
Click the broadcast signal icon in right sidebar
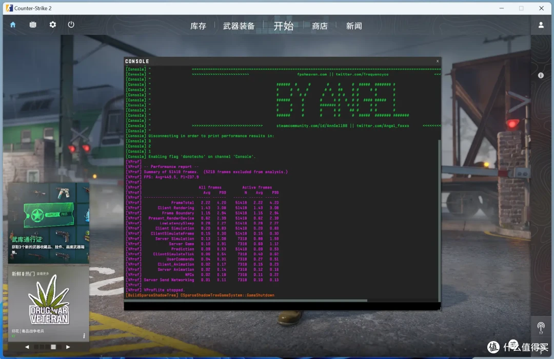click(x=541, y=327)
